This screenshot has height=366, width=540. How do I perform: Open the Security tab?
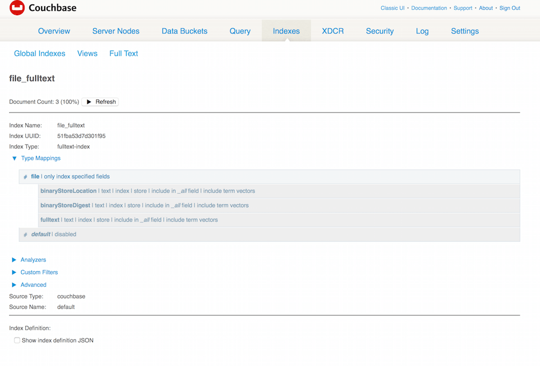[x=379, y=31]
